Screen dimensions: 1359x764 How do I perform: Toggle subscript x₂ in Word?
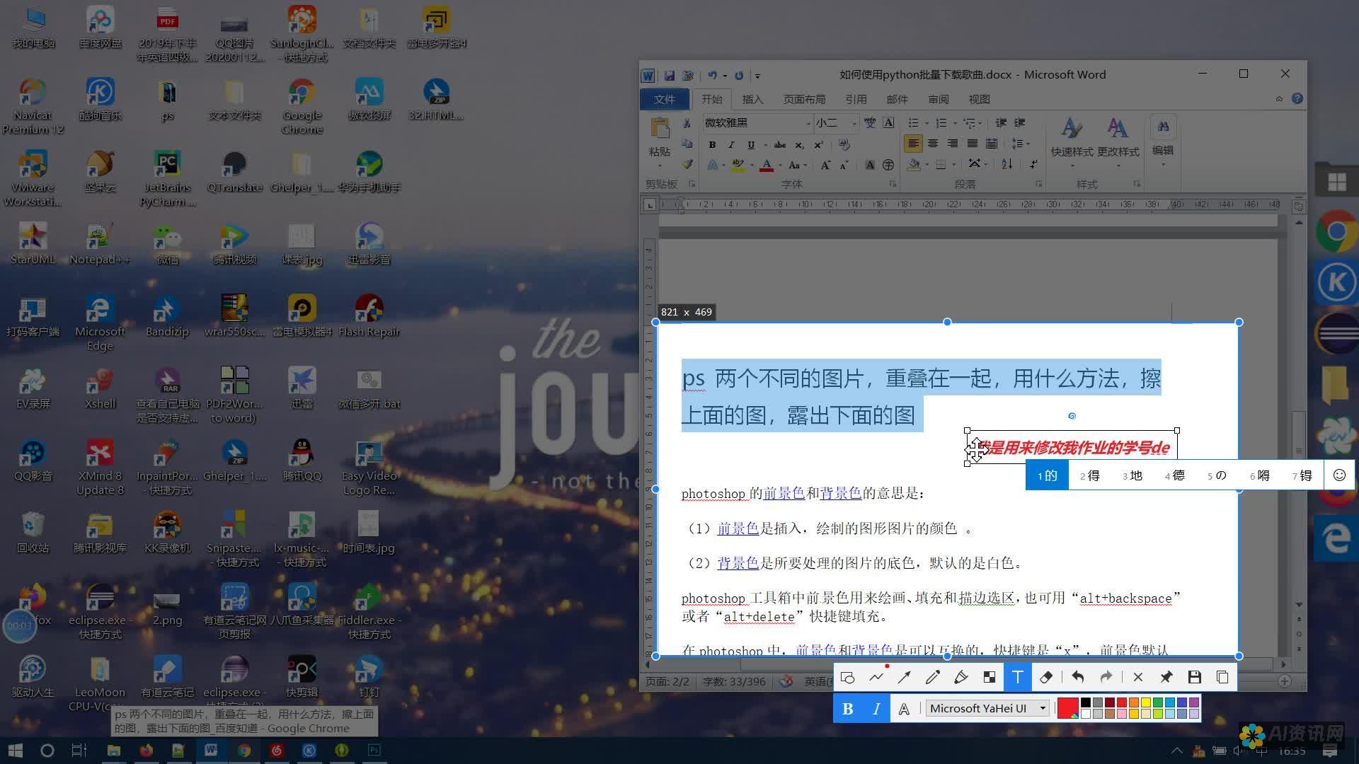pos(799,144)
